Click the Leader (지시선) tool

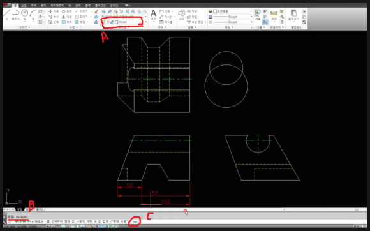[x=166, y=17]
